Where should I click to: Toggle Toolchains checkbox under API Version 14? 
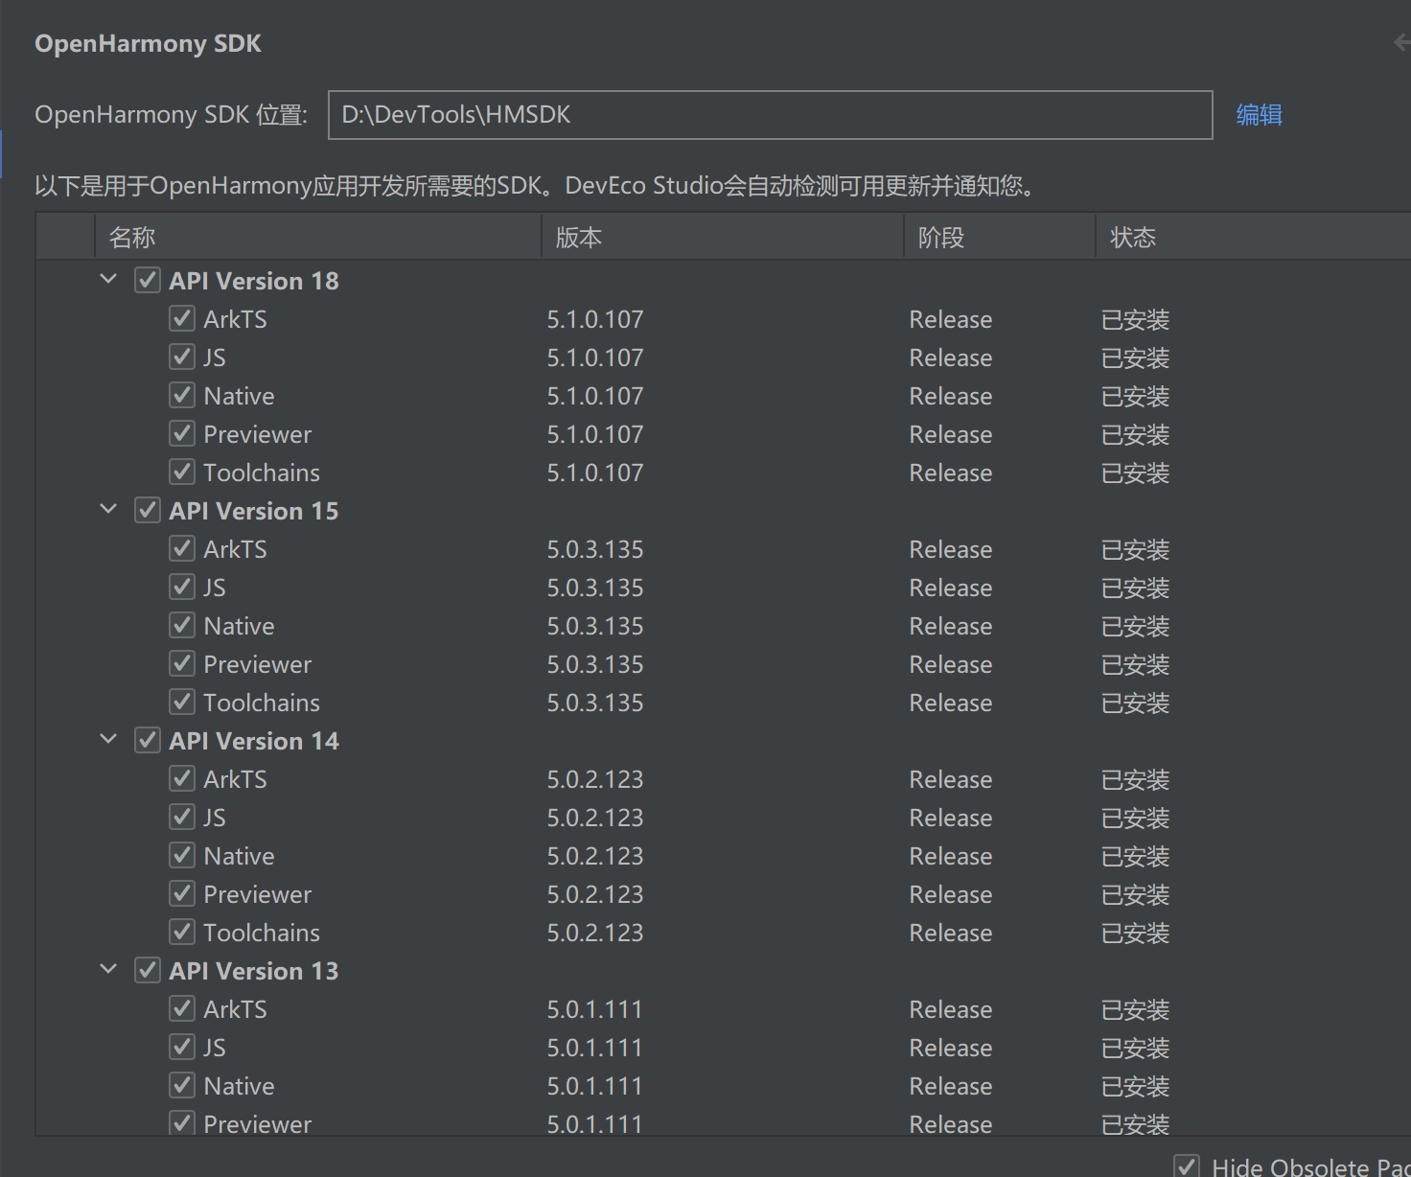(182, 932)
